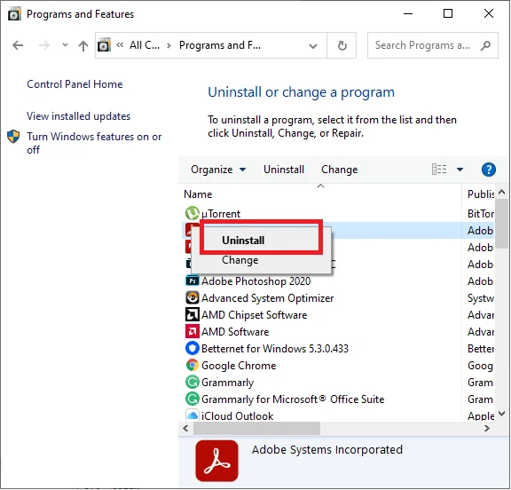Select the Adobe Photoshop 2020 icon
The height and width of the screenshot is (490, 511).
tap(192, 281)
